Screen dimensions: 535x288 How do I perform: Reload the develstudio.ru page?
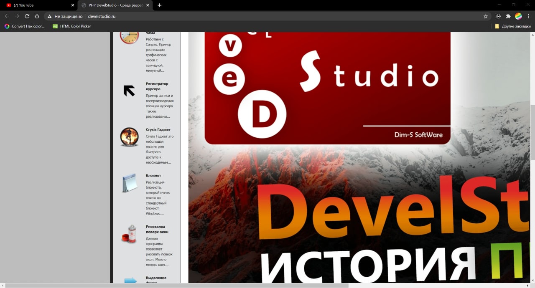pos(27,16)
